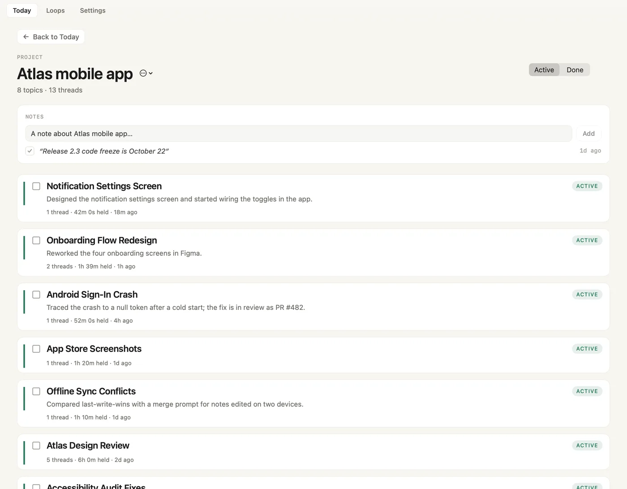Click "5 threads · 6h 0m held · 2d ago"
627x489 pixels.
pyautogui.click(x=90, y=460)
